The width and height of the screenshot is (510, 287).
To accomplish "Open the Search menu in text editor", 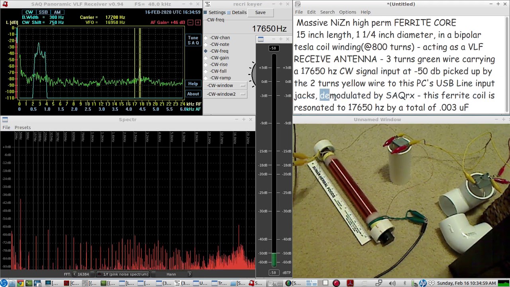I will click(327, 12).
